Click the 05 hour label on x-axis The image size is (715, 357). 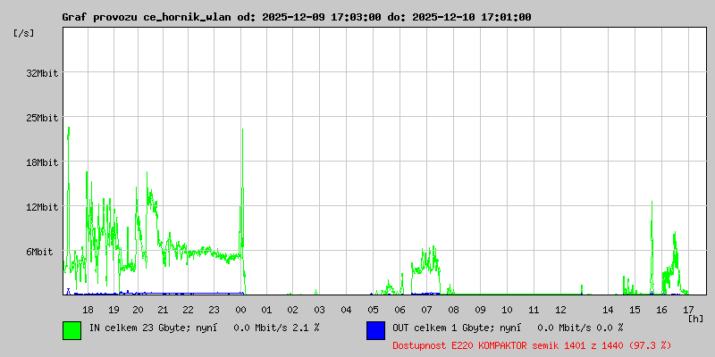click(x=373, y=310)
